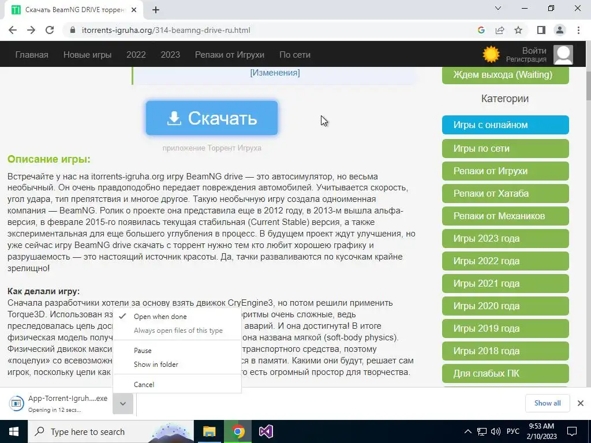Screen dimensions: 591x443
Task: Open По сети navigation item
Action: click(x=295, y=55)
